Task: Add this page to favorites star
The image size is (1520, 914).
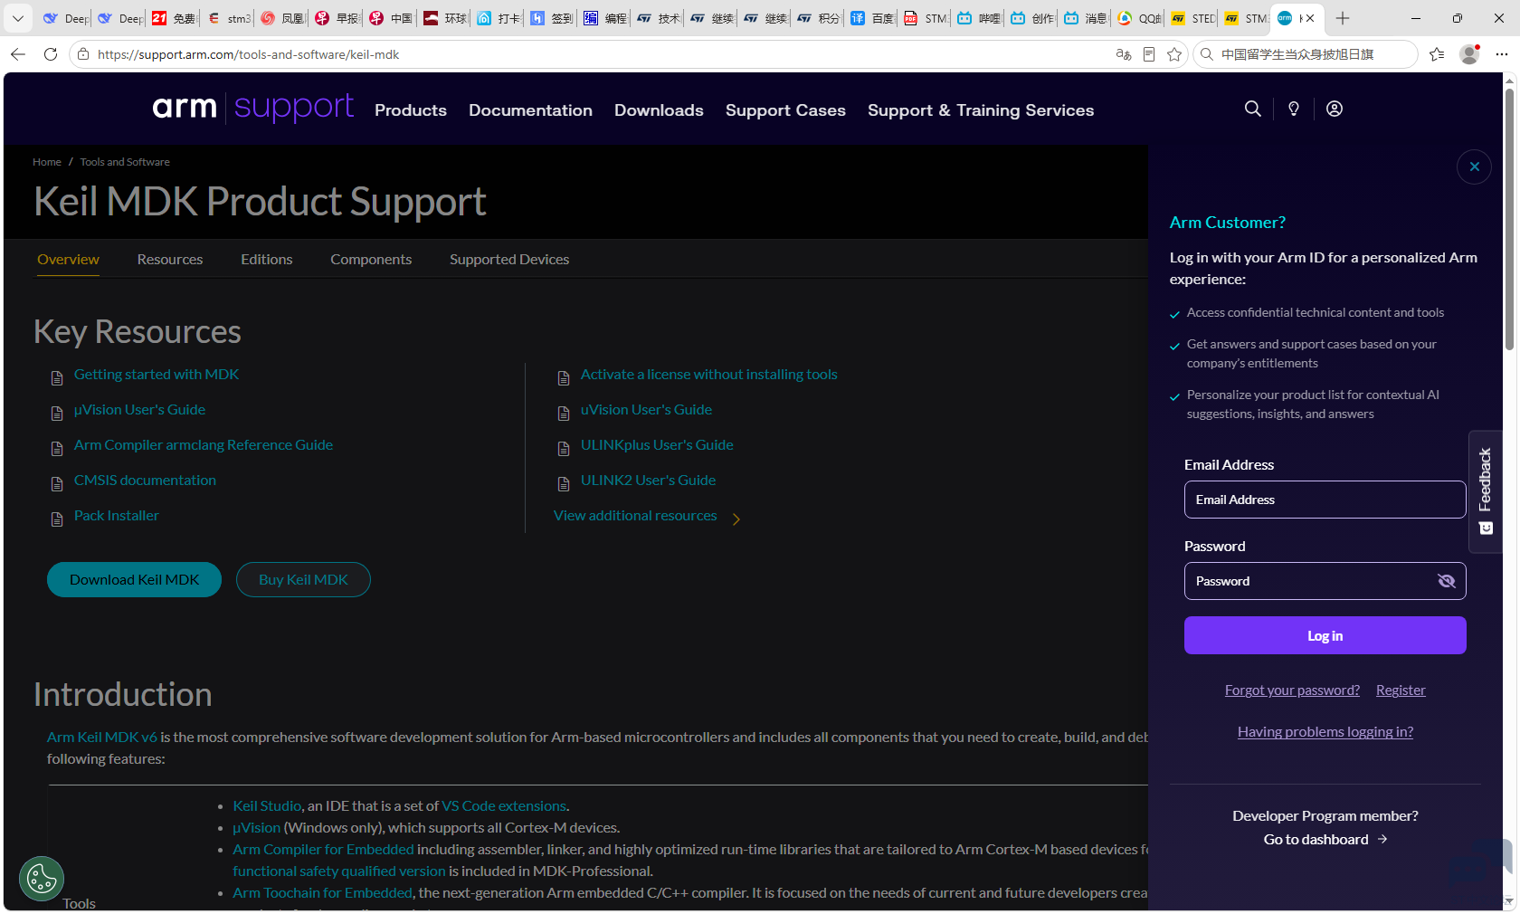Action: tap(1174, 54)
